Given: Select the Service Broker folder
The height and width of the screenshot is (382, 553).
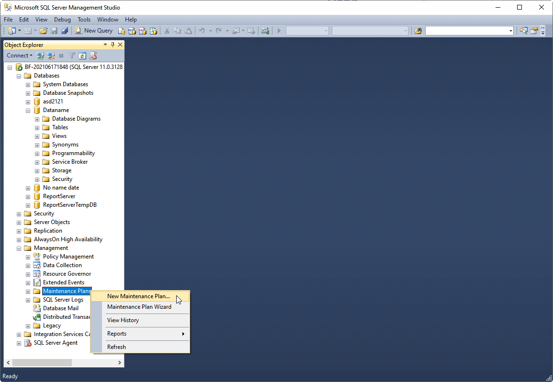Looking at the screenshot, I should (70, 162).
